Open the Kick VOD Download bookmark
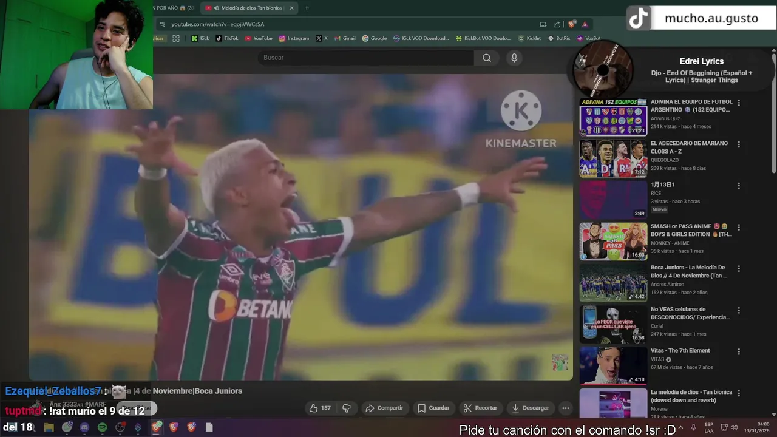This screenshot has height=437, width=777. 421,38
